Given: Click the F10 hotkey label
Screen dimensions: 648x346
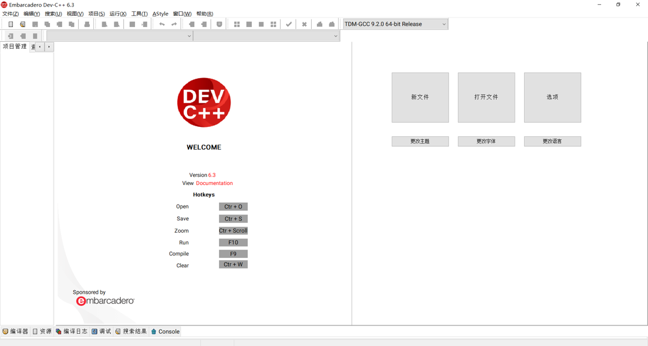Looking at the screenshot, I should click(x=234, y=243).
